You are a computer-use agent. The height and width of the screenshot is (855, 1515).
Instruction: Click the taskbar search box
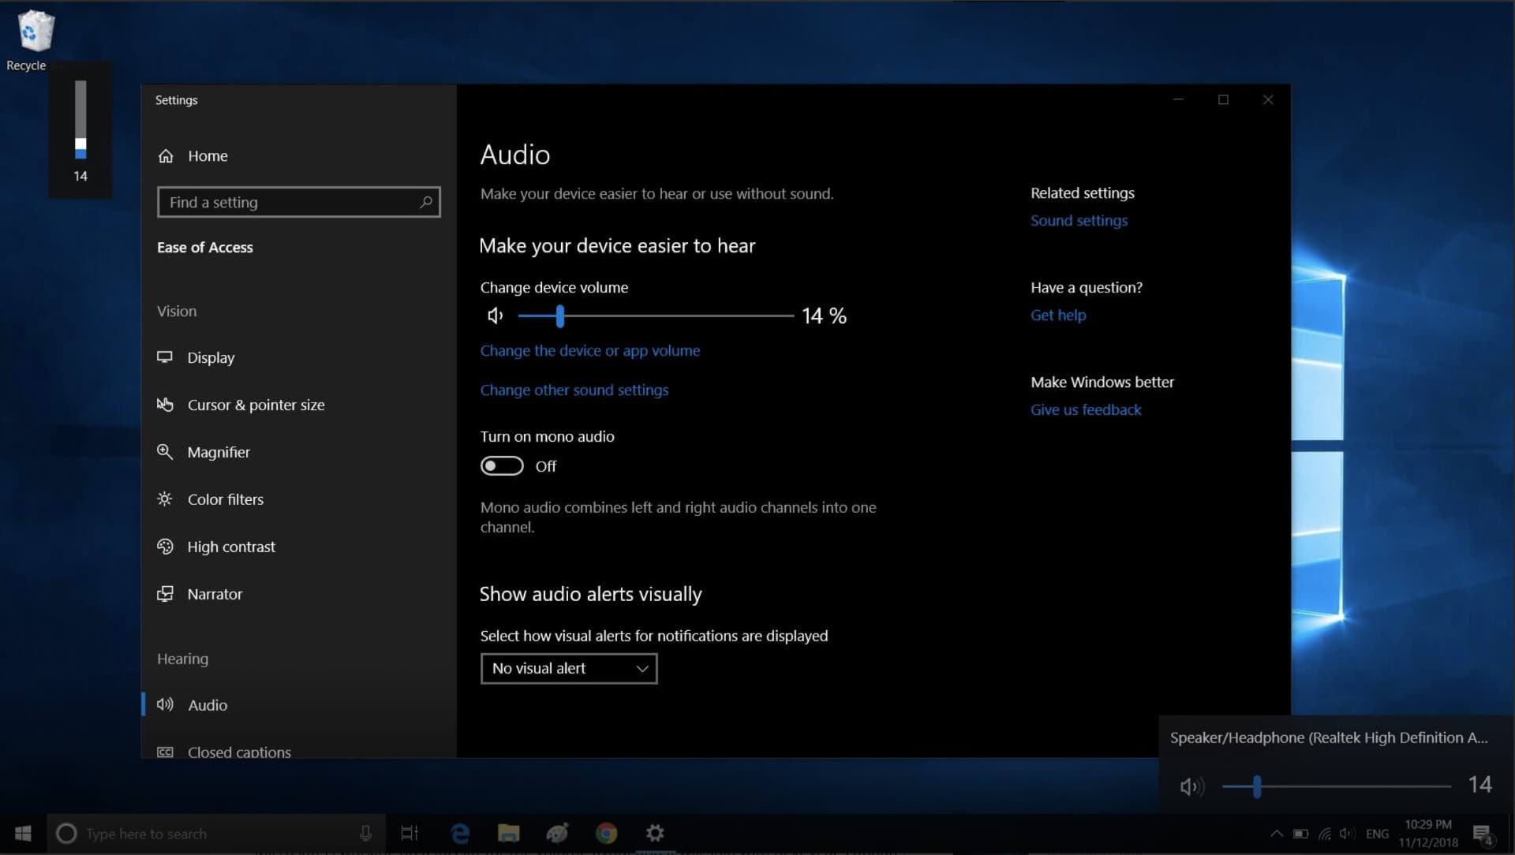[x=216, y=834]
